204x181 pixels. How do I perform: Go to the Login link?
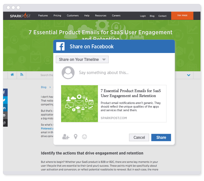pos(143,16)
